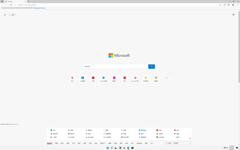This screenshot has width=240, height=150.
Task: Click the Manage favorites now link
Action: pos(39,8)
